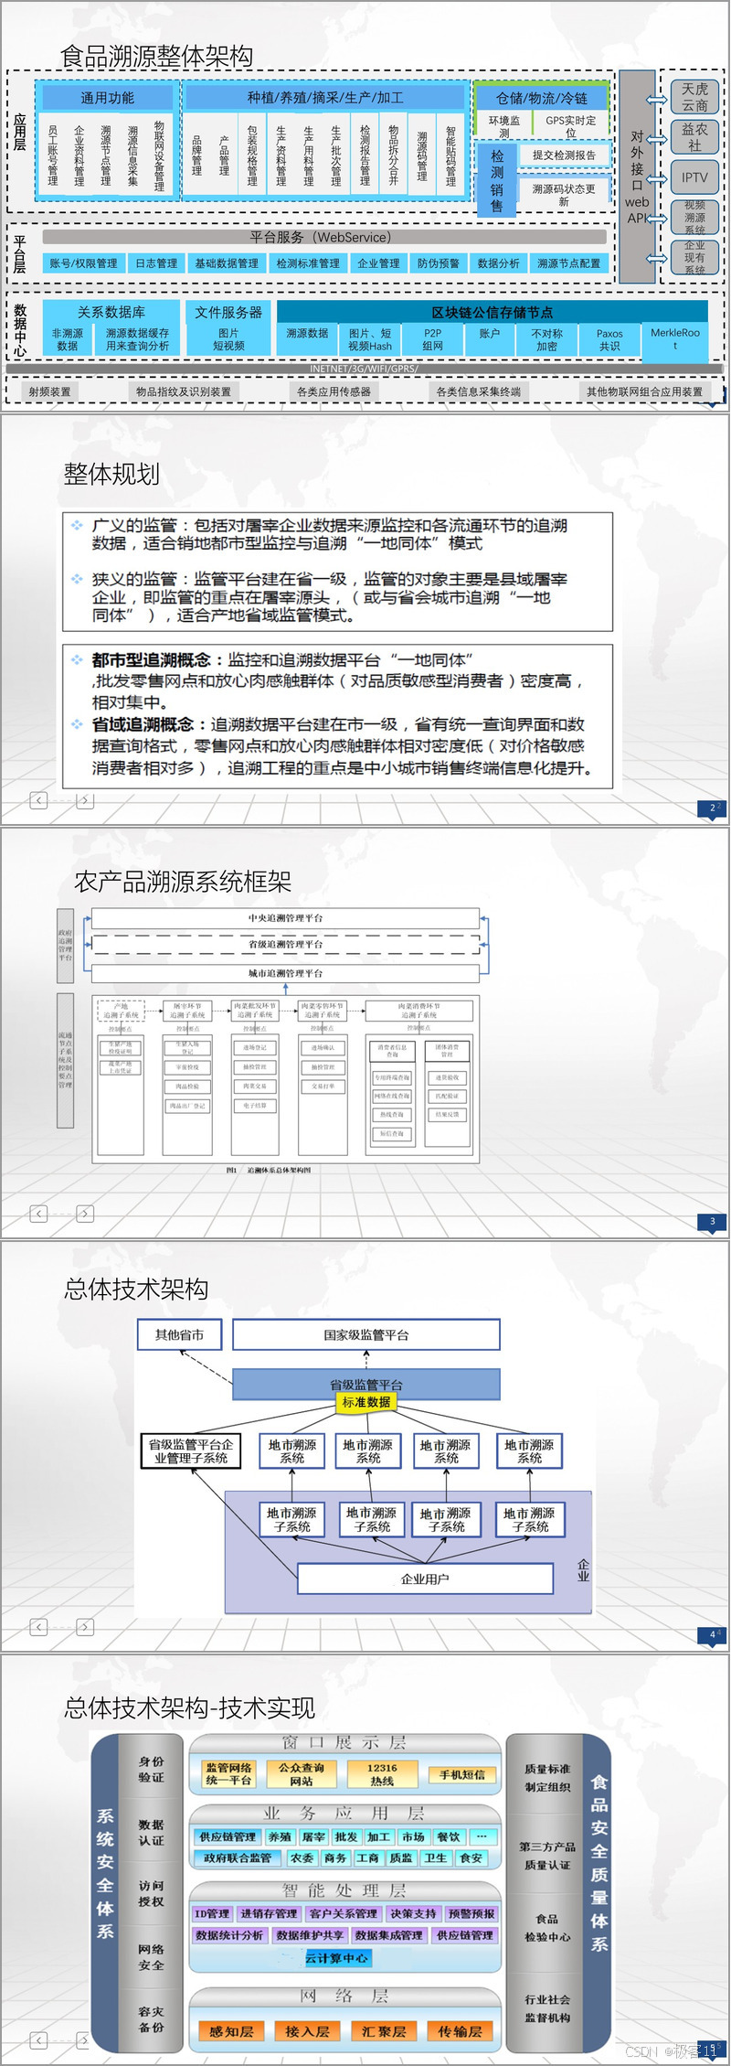Screen dimensions: 731x2066
Task: Click the 文件服务器 header
Action: point(228,312)
